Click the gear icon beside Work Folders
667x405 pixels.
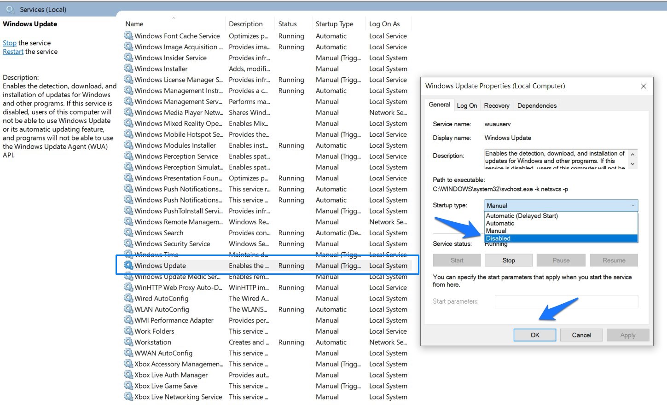(x=128, y=331)
